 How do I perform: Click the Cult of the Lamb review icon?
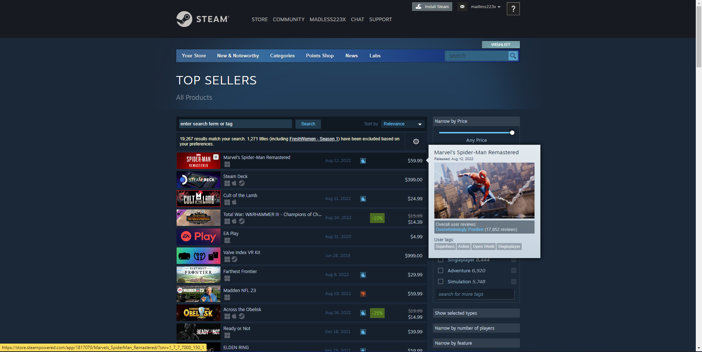pos(363,199)
